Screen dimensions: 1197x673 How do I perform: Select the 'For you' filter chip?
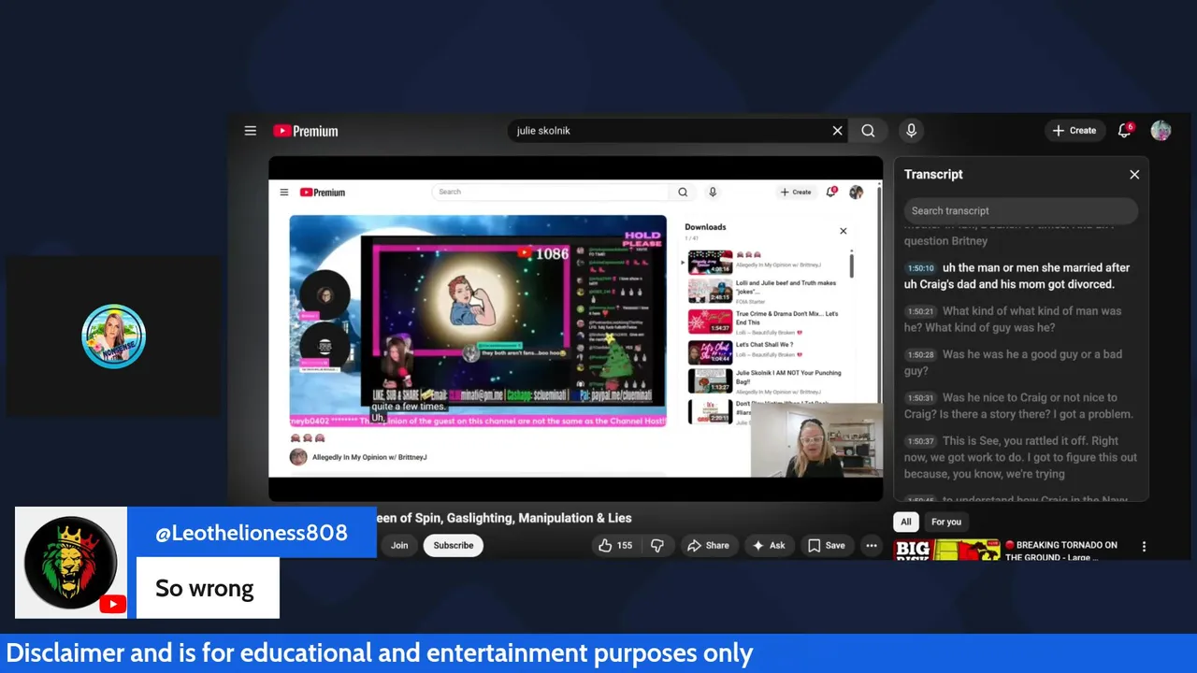(946, 522)
